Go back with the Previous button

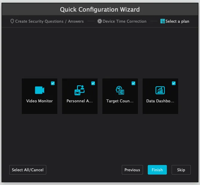[132, 170]
